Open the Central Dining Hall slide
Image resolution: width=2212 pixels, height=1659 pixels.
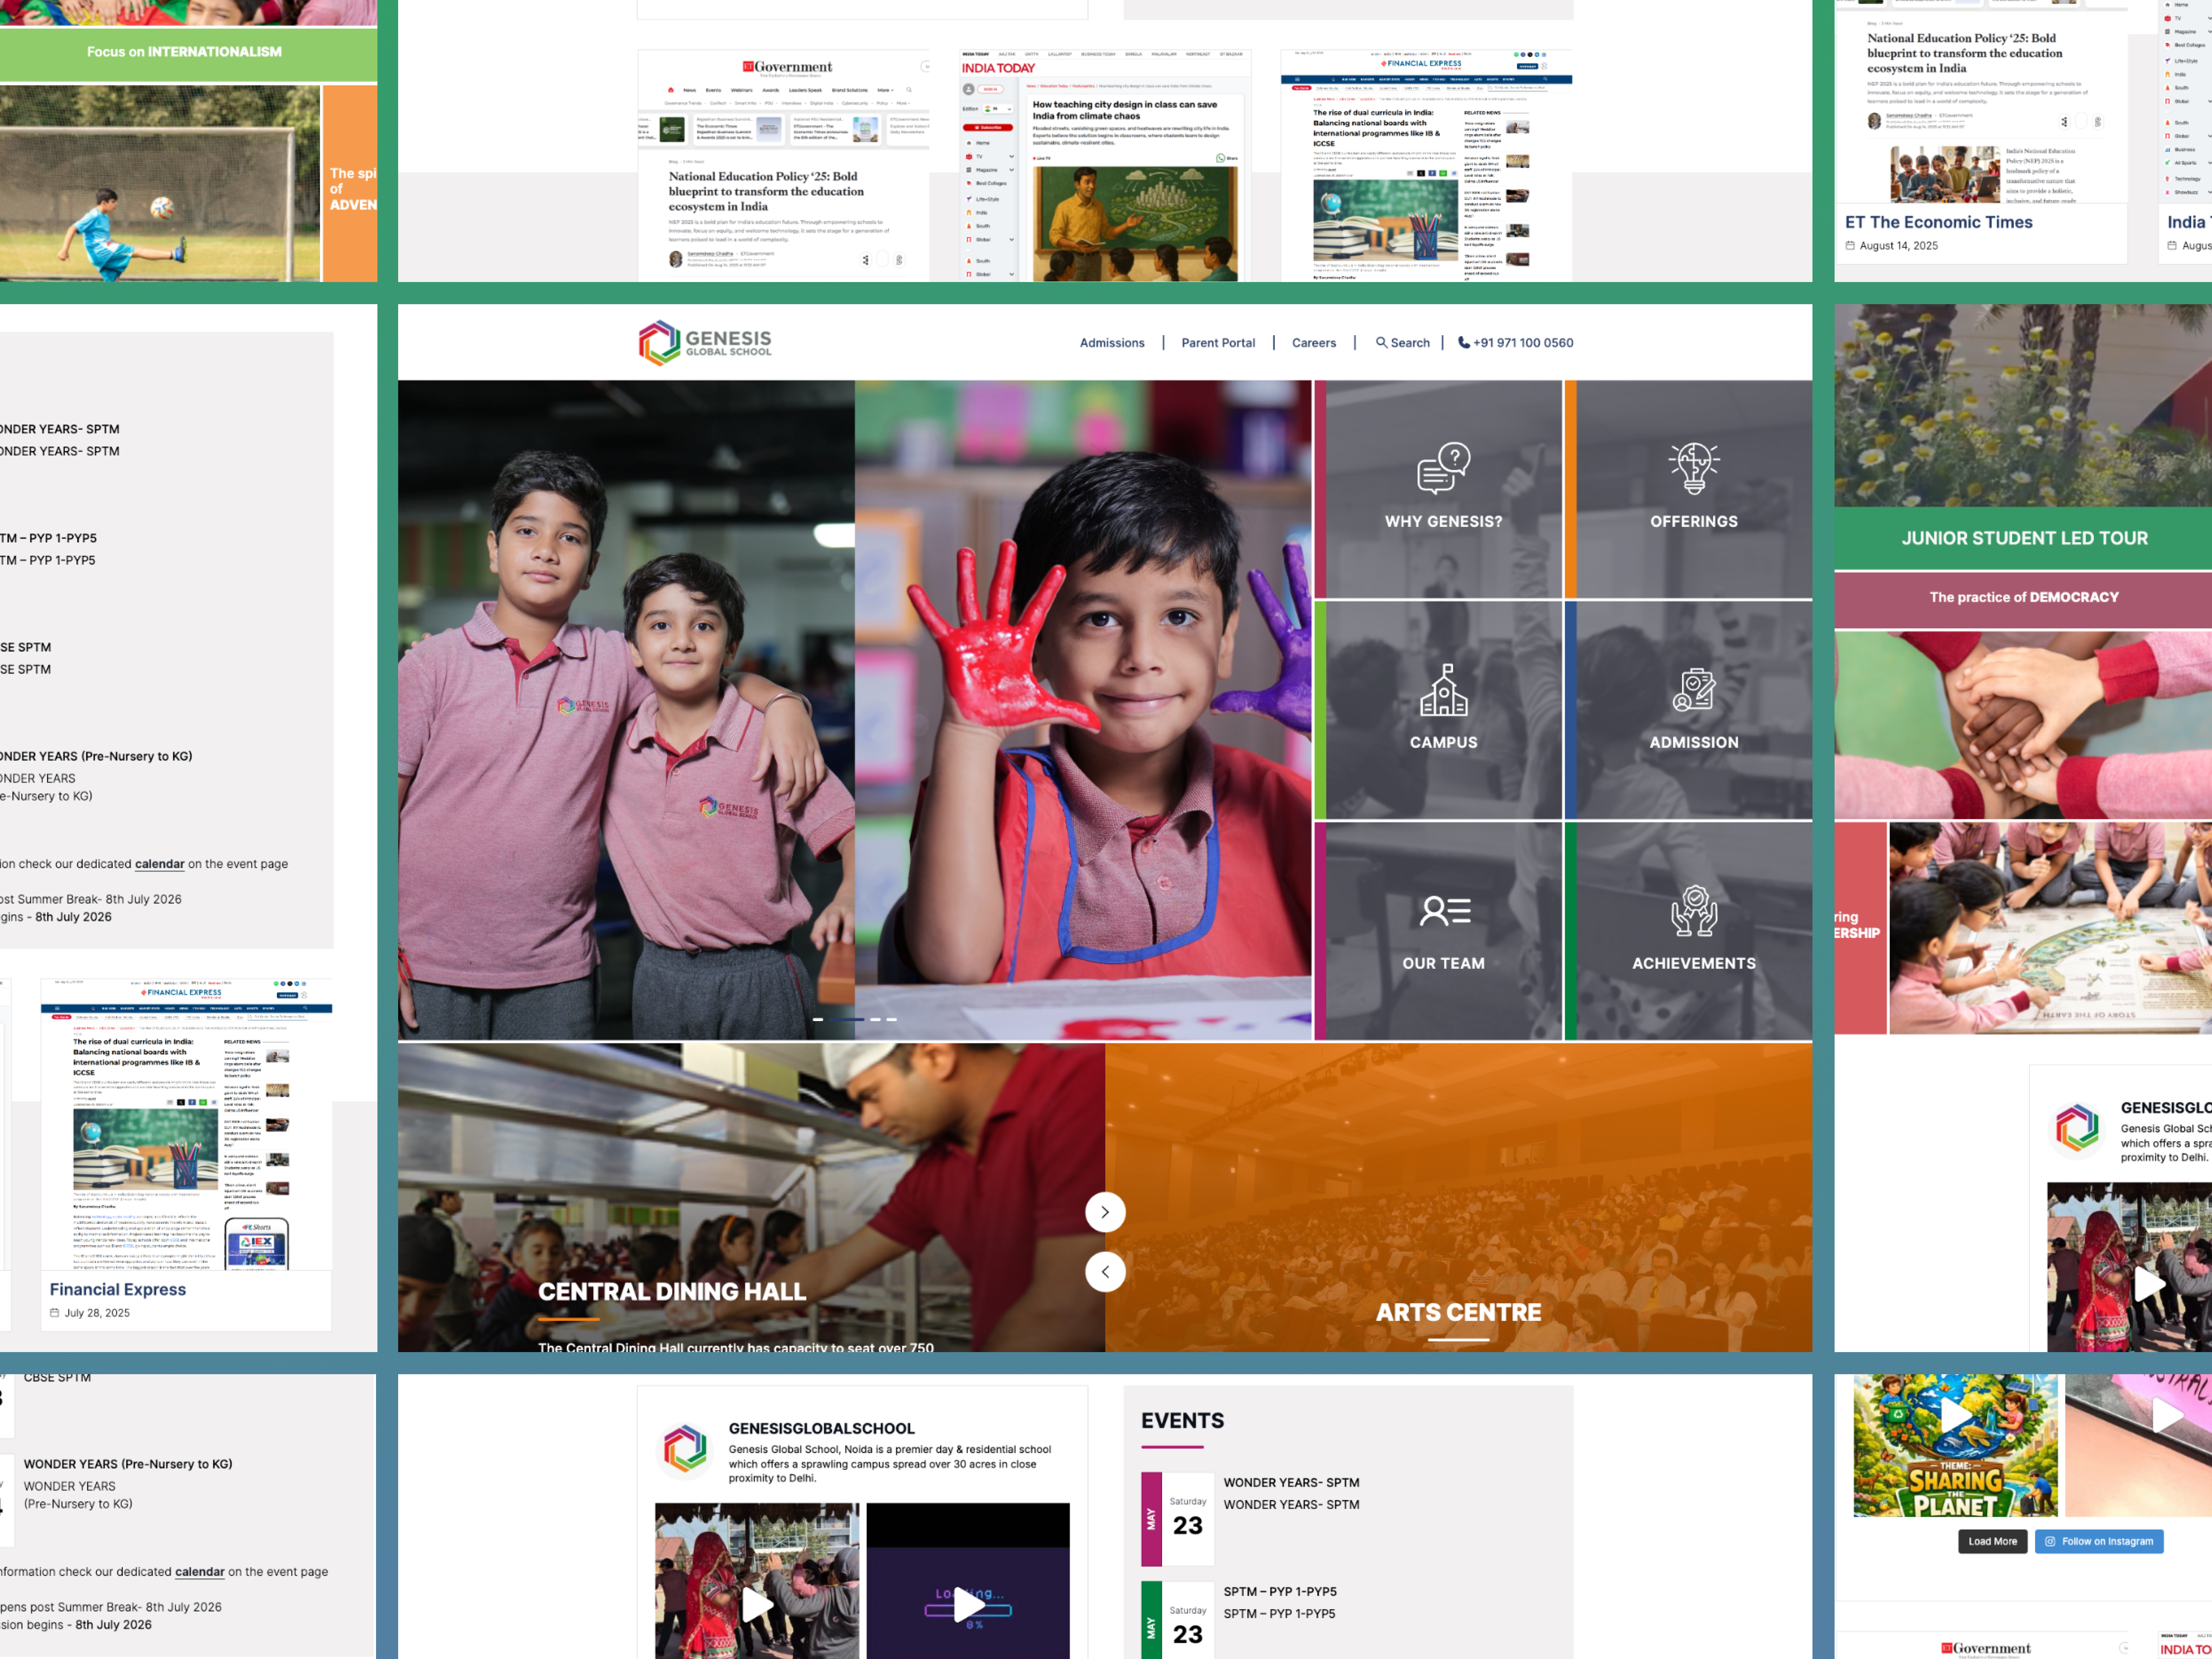click(751, 1198)
